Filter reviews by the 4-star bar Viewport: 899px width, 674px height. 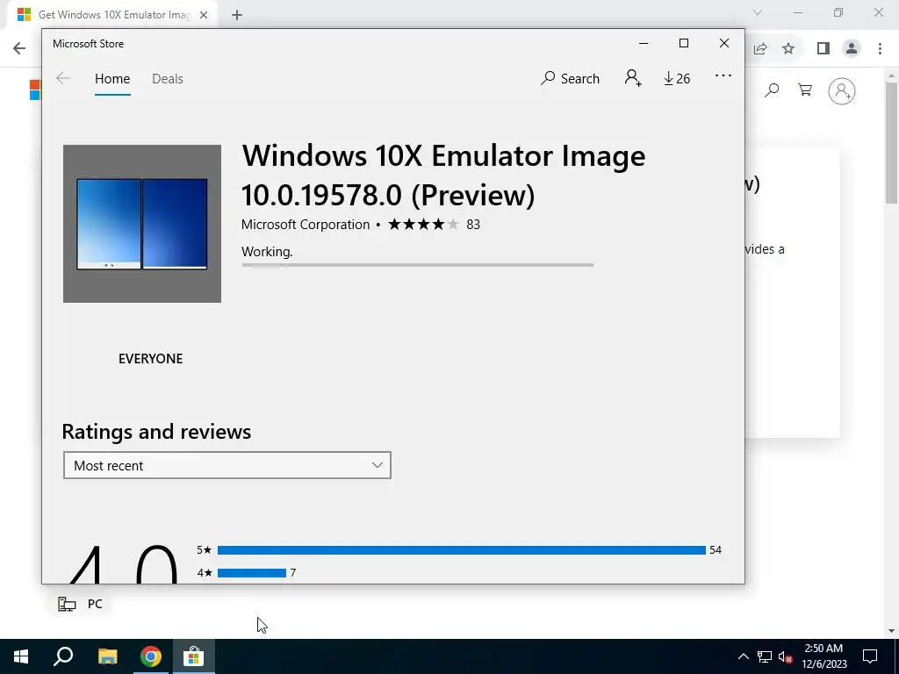[x=252, y=573]
